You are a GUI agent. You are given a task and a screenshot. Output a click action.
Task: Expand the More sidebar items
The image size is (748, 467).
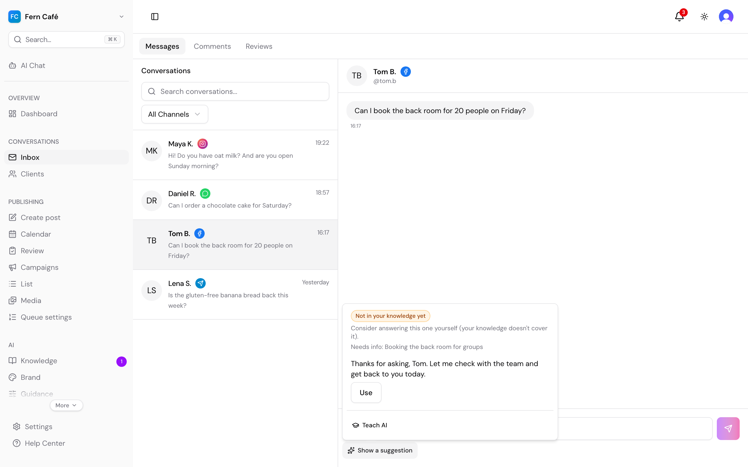(66, 405)
